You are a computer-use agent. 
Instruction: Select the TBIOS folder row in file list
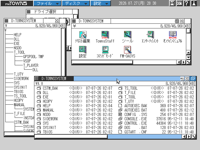pos(75,132)
